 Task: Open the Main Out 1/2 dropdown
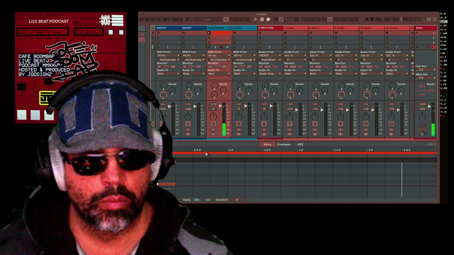coord(426,78)
